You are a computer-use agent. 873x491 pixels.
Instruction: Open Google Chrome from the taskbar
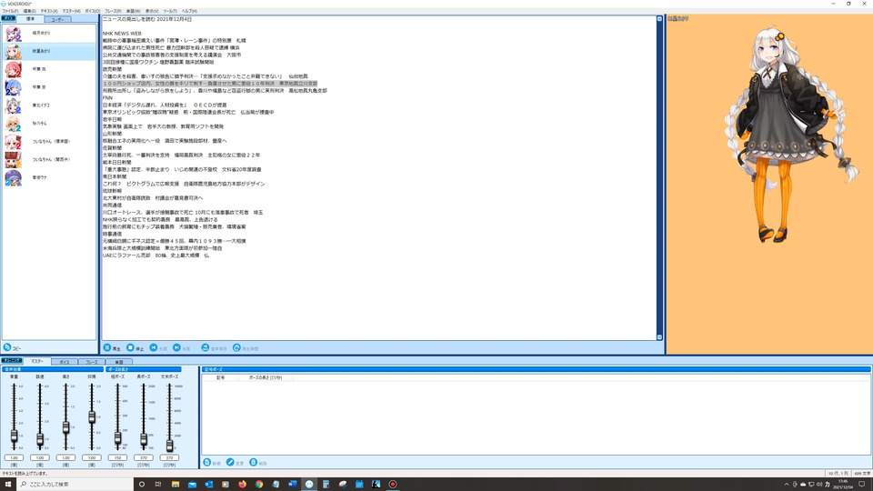259,485
